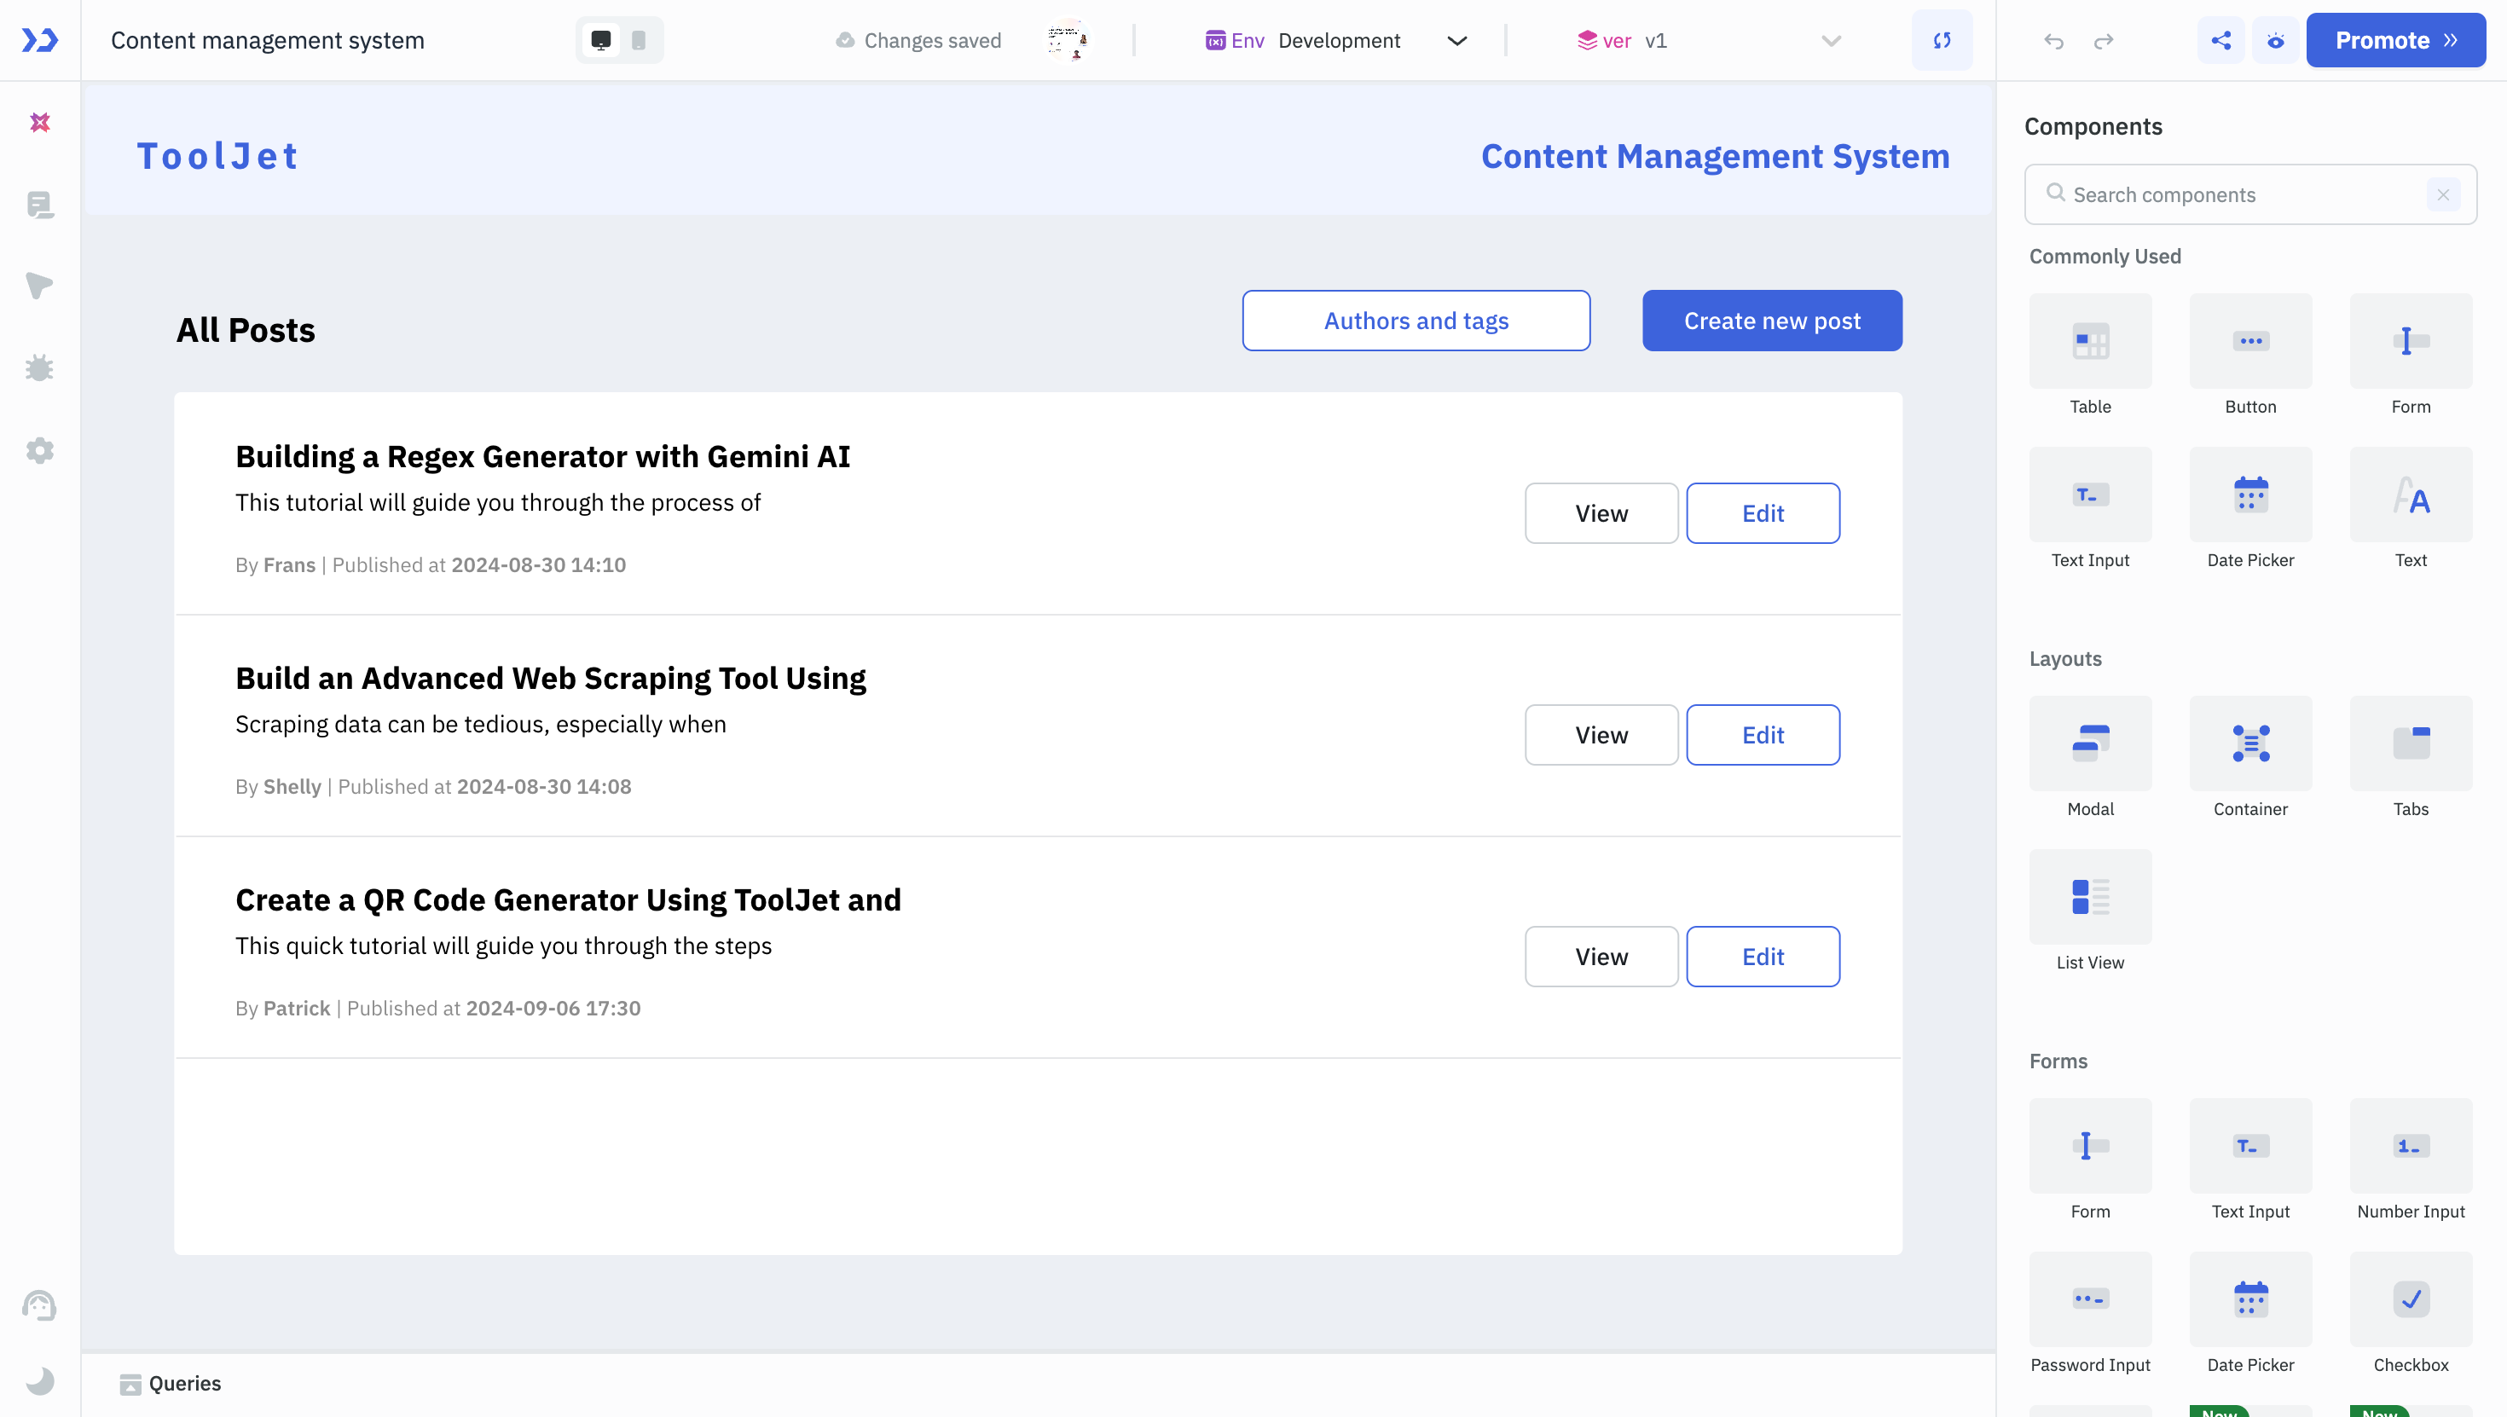Viewport: 2507px width, 1417px height.
Task: Click the Authors and tags button
Action: 1415,321
